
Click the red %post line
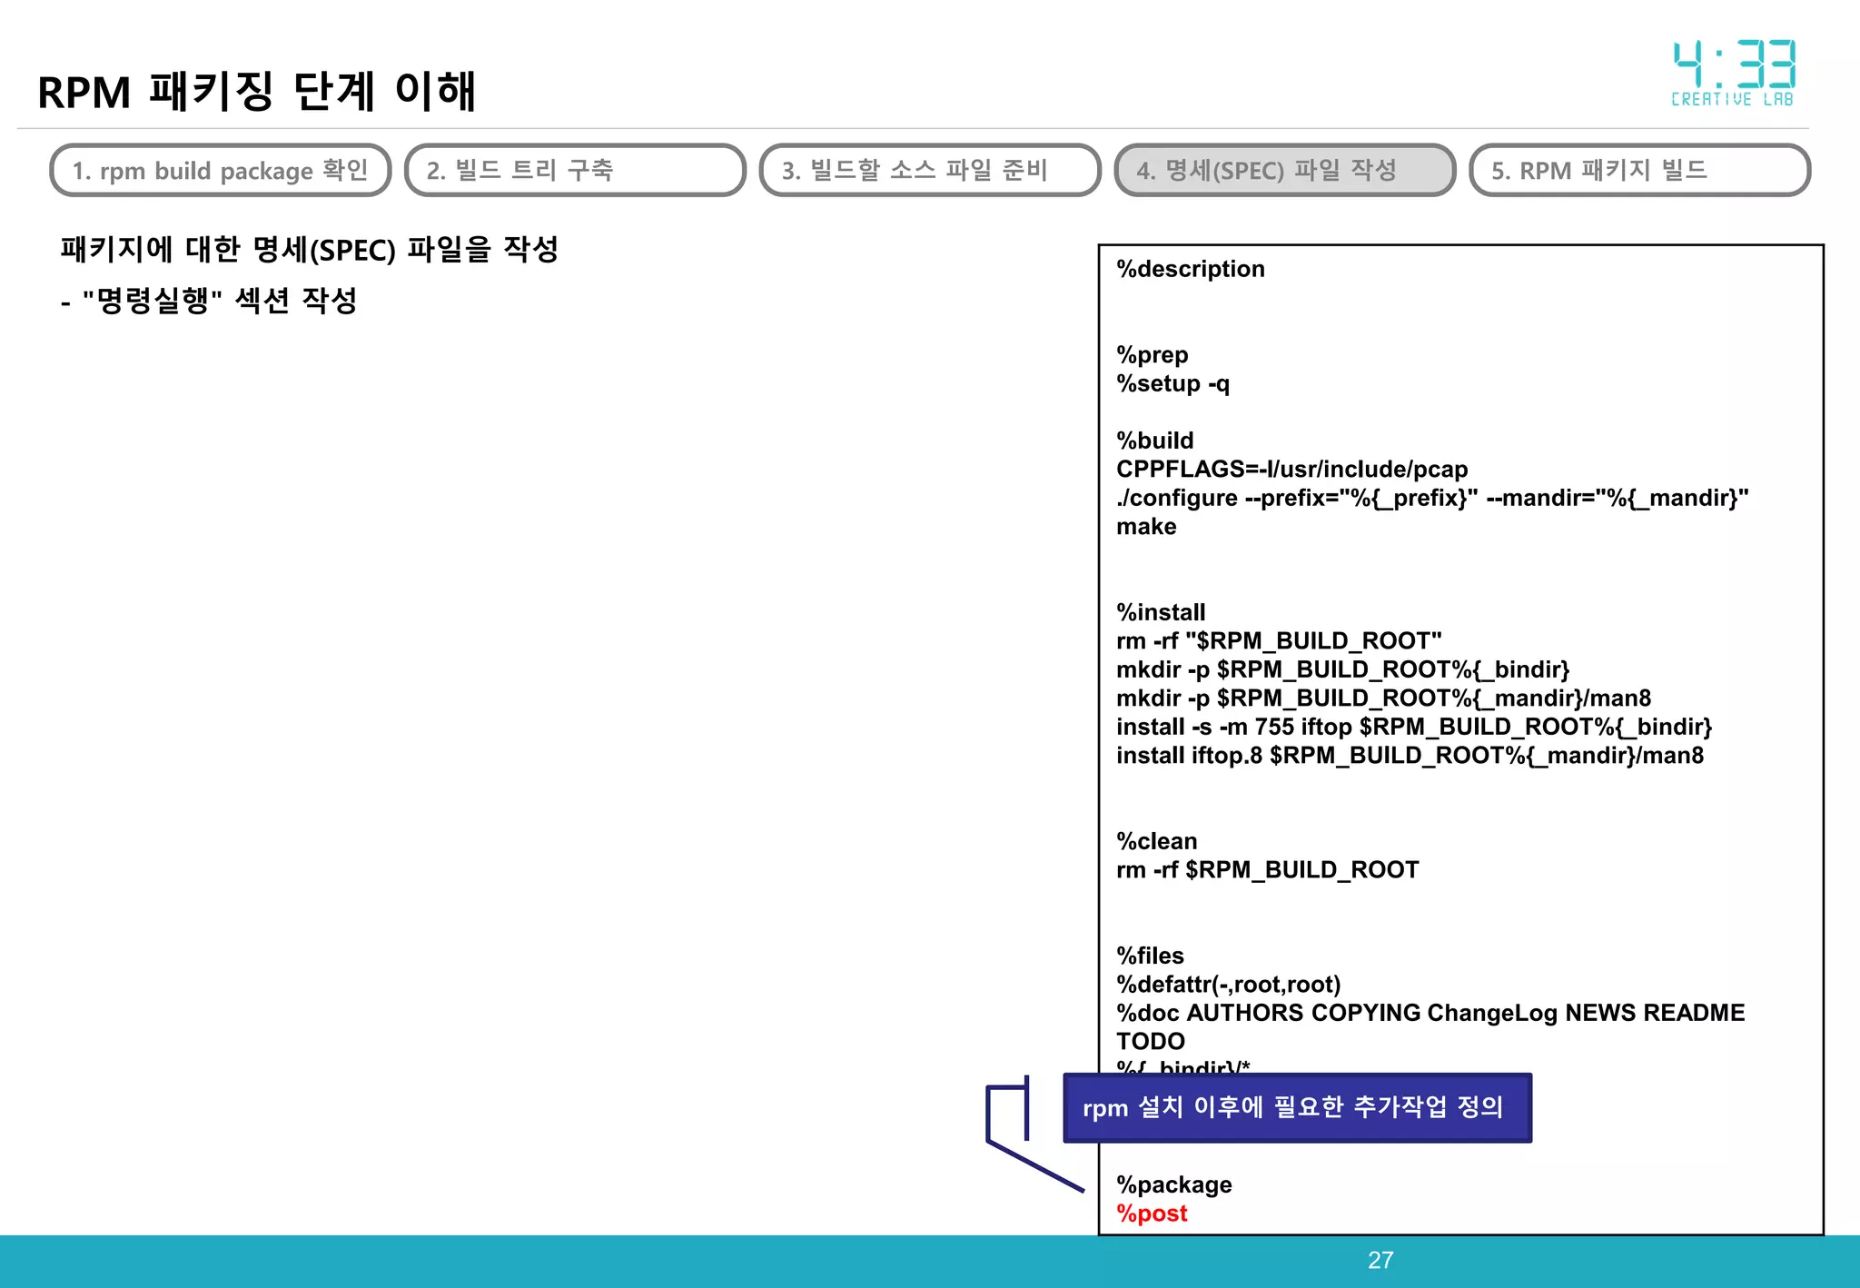click(x=1153, y=1214)
